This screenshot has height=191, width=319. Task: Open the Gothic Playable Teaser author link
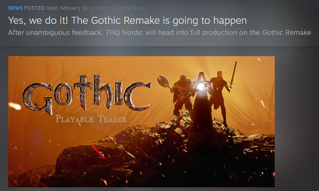point(121,8)
